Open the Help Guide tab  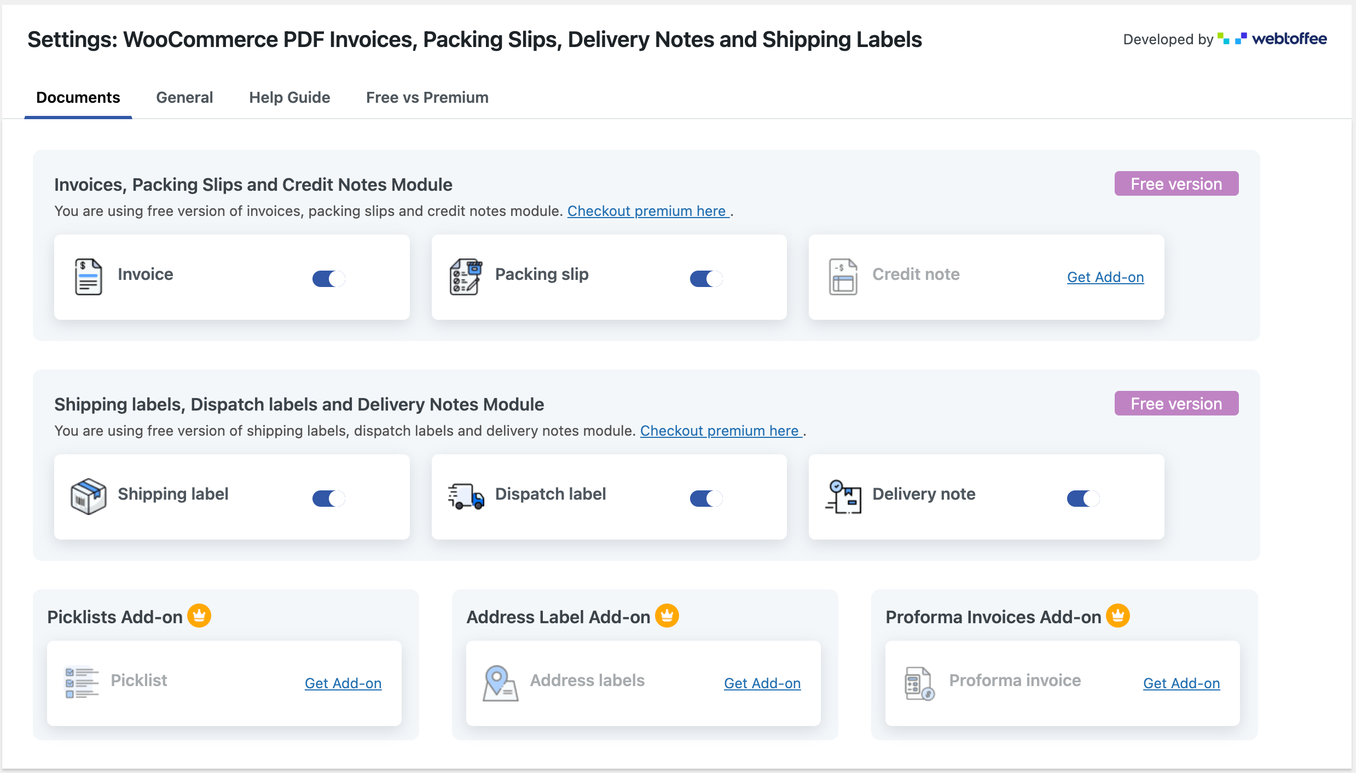289,98
